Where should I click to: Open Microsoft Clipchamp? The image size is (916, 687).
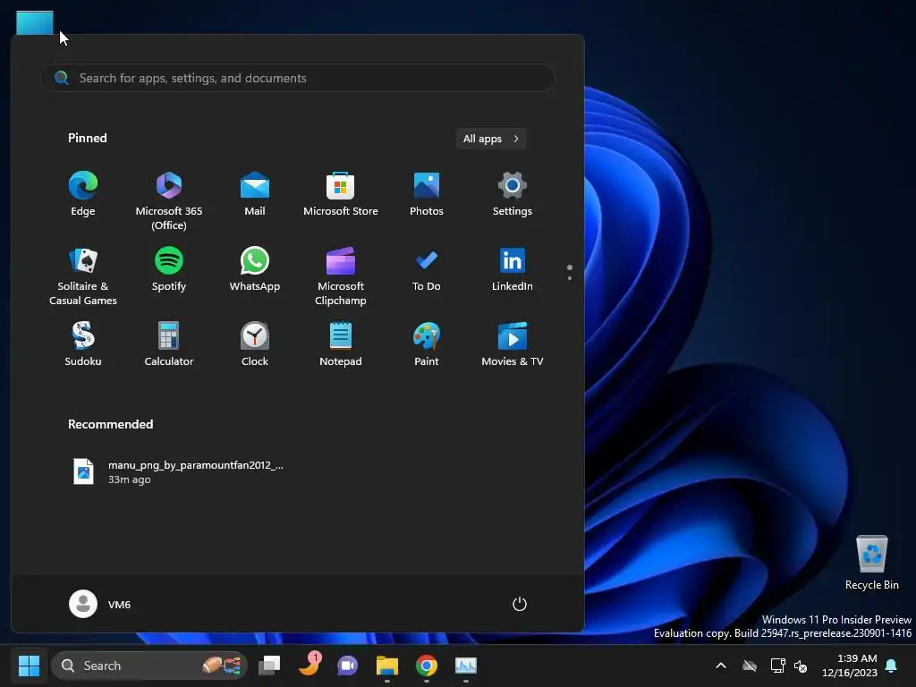pyautogui.click(x=341, y=276)
